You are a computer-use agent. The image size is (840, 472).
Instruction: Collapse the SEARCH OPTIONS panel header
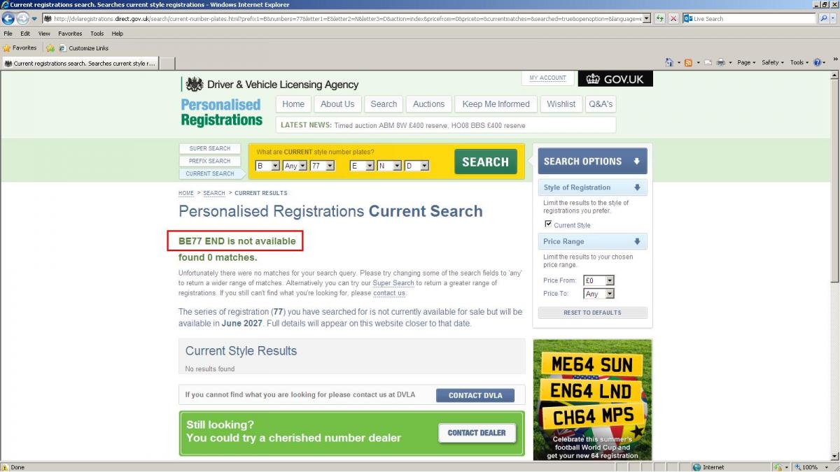point(592,162)
